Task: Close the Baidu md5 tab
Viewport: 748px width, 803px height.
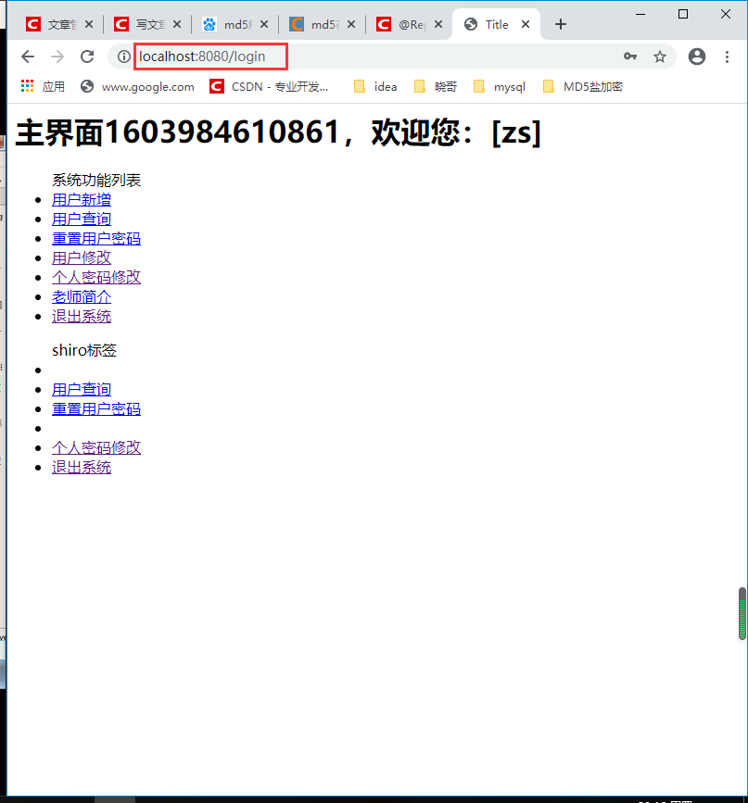Action: (x=264, y=24)
